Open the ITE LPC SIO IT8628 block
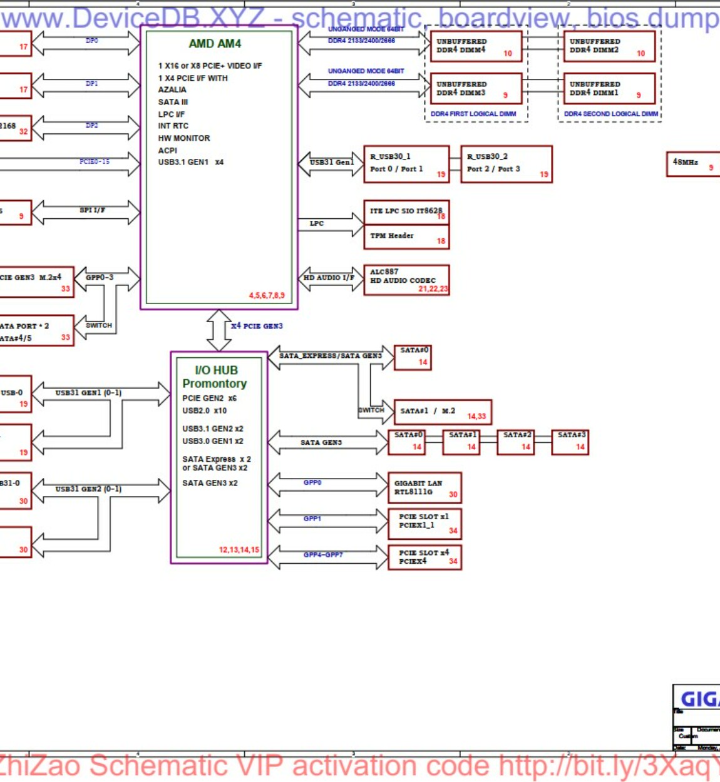Image resolution: width=720 pixels, height=782 pixels. point(406,213)
